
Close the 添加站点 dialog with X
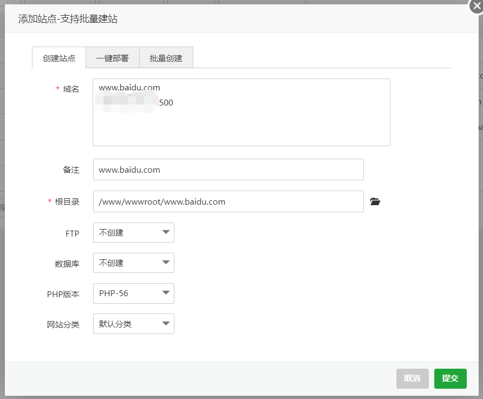pyautogui.click(x=476, y=5)
